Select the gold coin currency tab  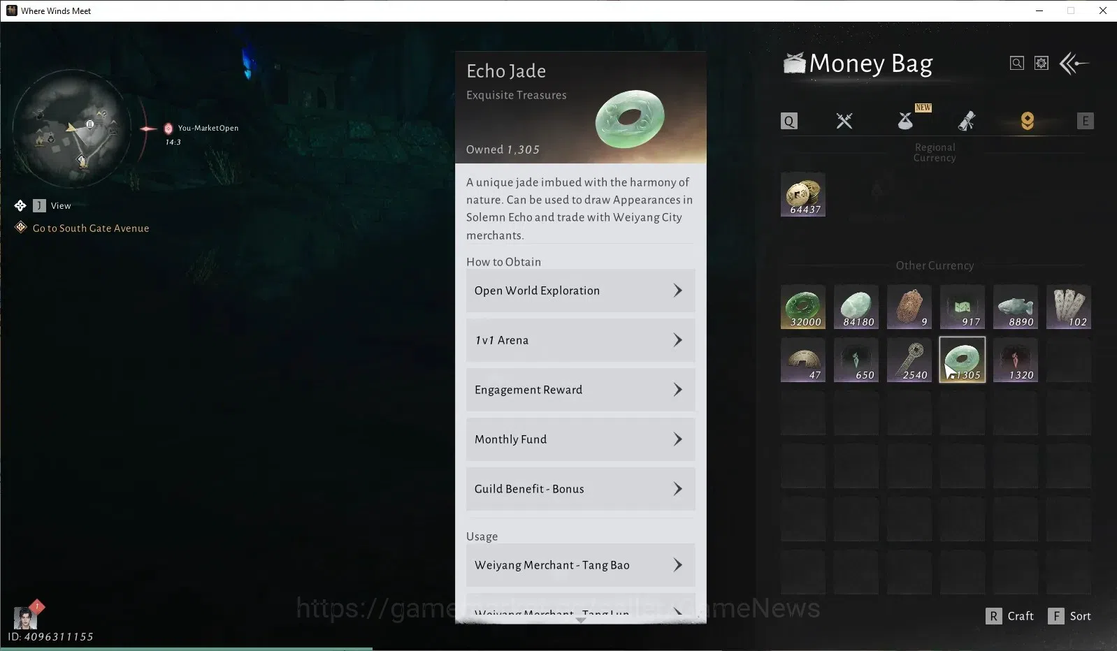pos(1027,121)
